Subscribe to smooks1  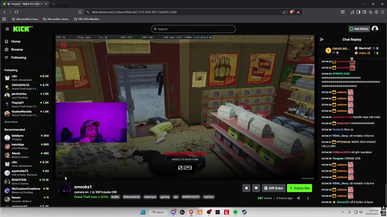299,188
